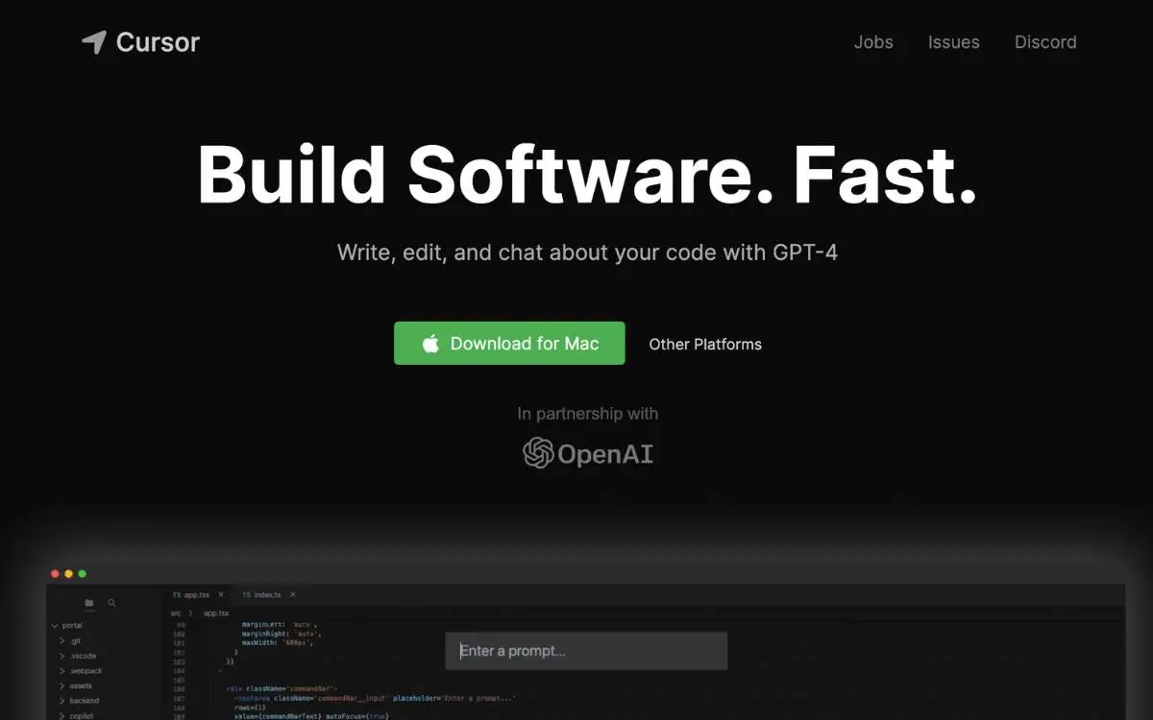Click the GPT-4 subtitle text
The image size is (1153, 720).
click(587, 253)
